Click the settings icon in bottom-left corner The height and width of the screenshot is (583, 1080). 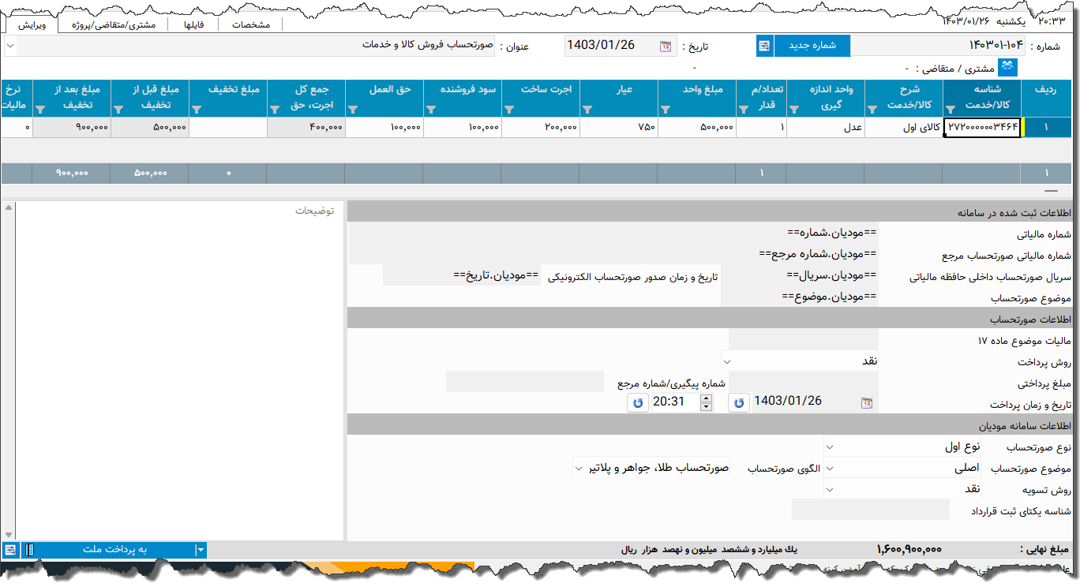10,550
